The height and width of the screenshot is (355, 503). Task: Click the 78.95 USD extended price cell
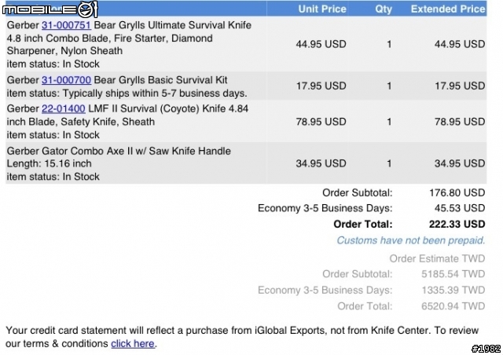tap(459, 122)
